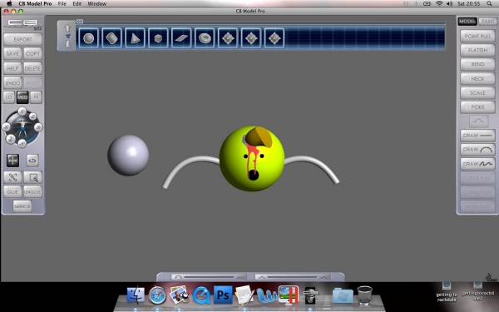Click the MIRROR button
The image size is (499, 312).
(22, 206)
